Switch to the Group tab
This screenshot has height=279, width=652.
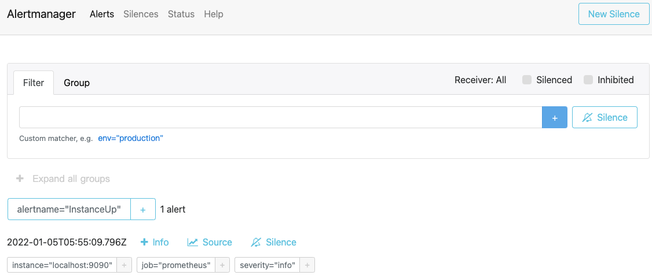pos(76,83)
